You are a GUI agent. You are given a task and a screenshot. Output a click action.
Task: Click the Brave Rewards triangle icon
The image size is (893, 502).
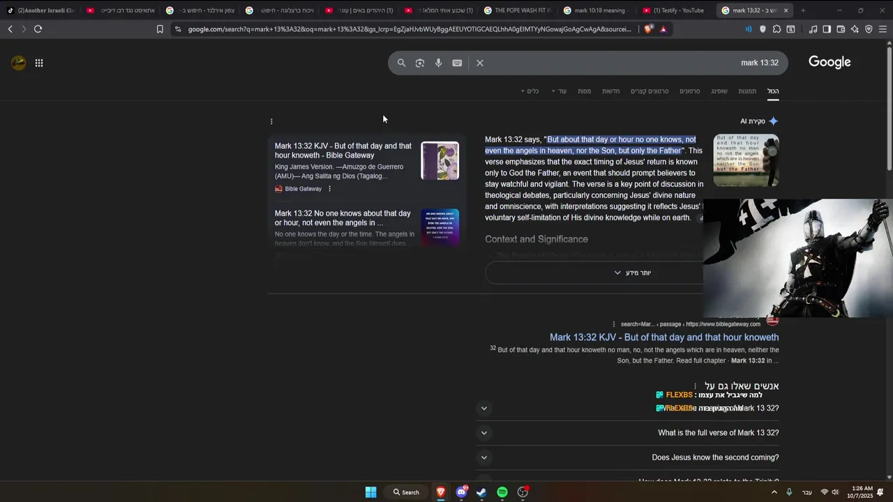(x=663, y=29)
